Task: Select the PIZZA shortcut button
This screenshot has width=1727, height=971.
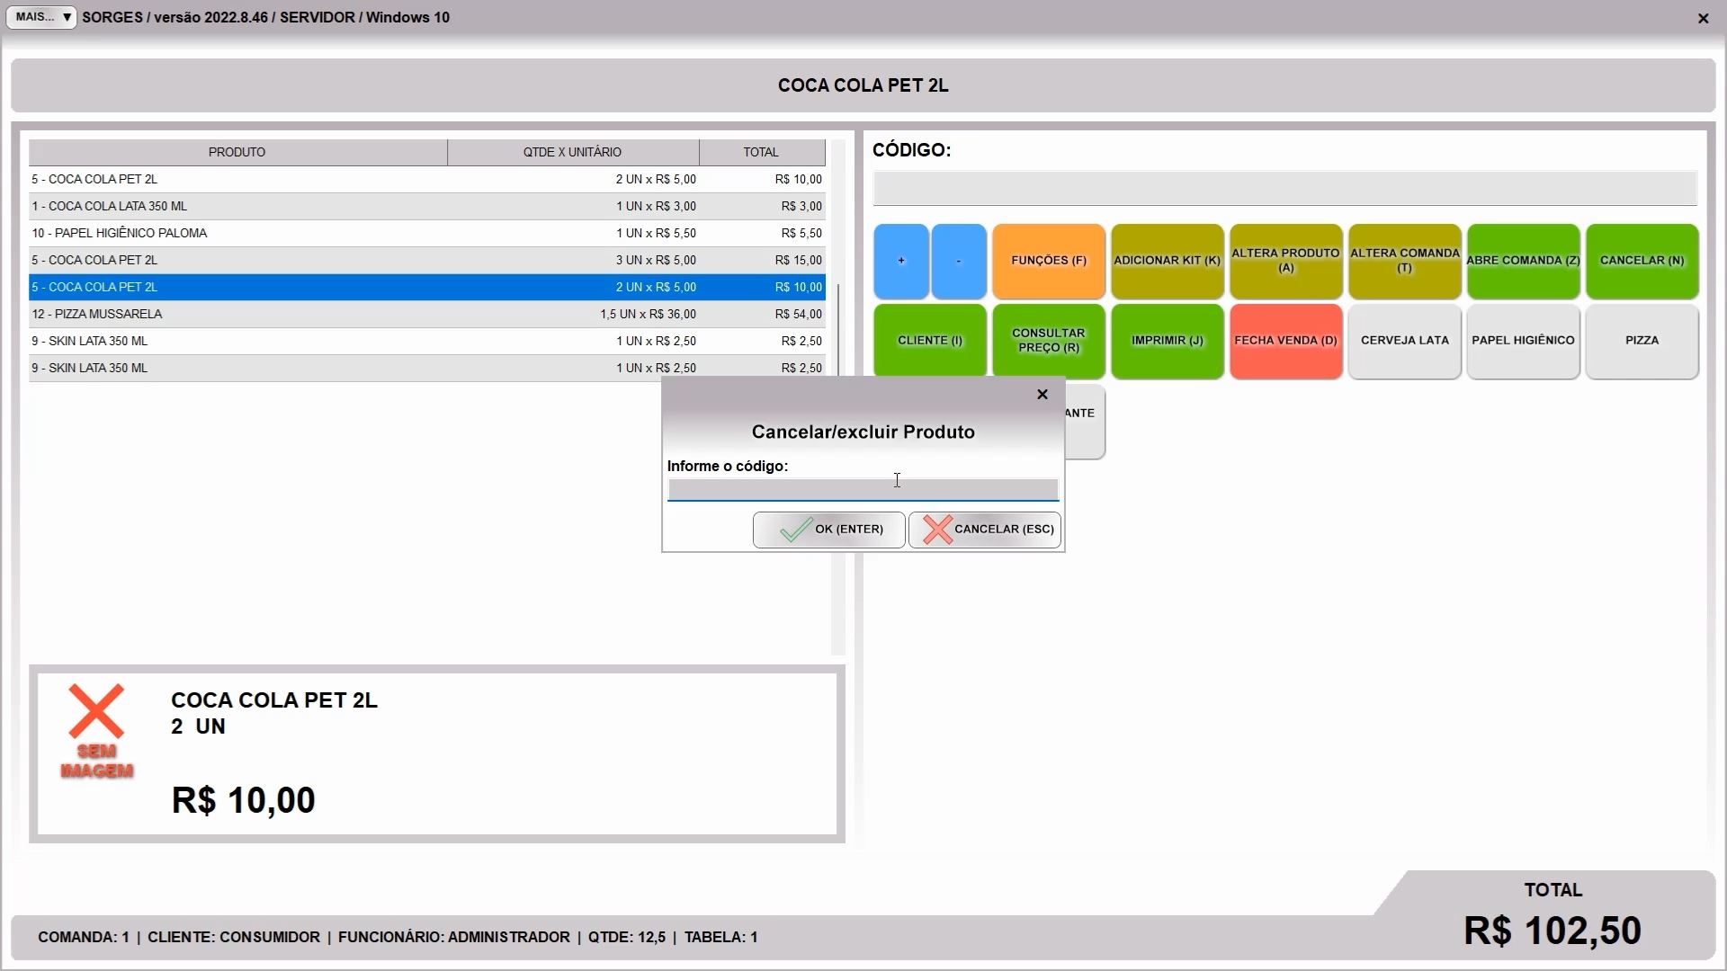Action: (x=1642, y=341)
